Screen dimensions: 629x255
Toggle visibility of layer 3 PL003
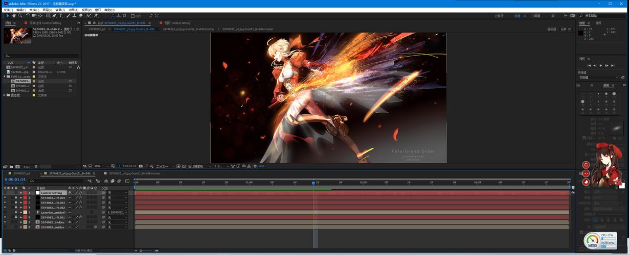pos(5,202)
